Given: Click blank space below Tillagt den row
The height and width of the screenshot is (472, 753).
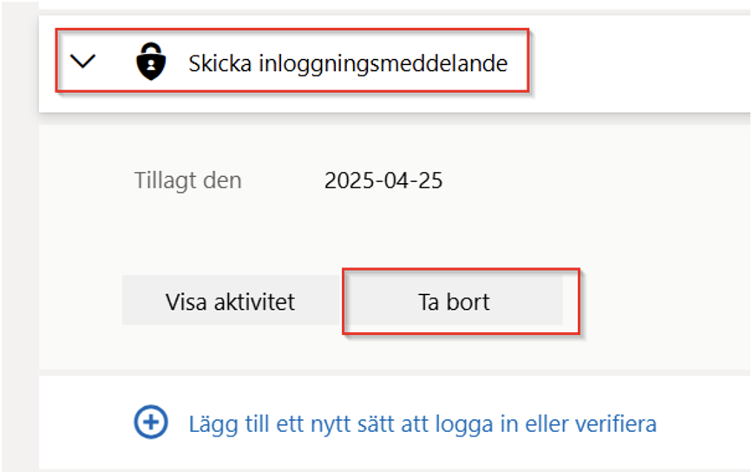Looking at the screenshot, I should pyautogui.click(x=384, y=231).
